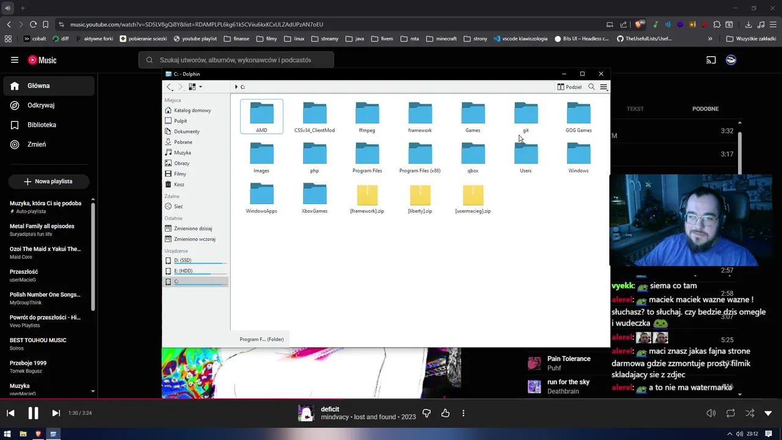Image resolution: width=782 pixels, height=440 pixels.
Task: Open the ffmpeg folder
Action: point(367,116)
